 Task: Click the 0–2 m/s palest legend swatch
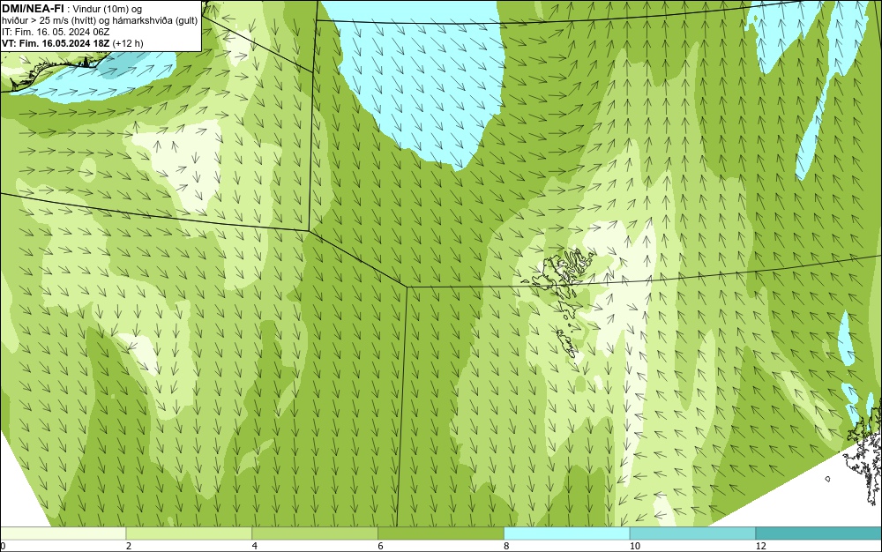(63, 533)
